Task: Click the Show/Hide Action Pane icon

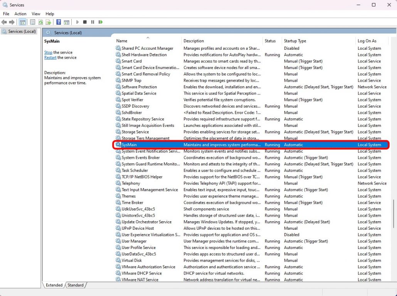Action: coord(66,22)
